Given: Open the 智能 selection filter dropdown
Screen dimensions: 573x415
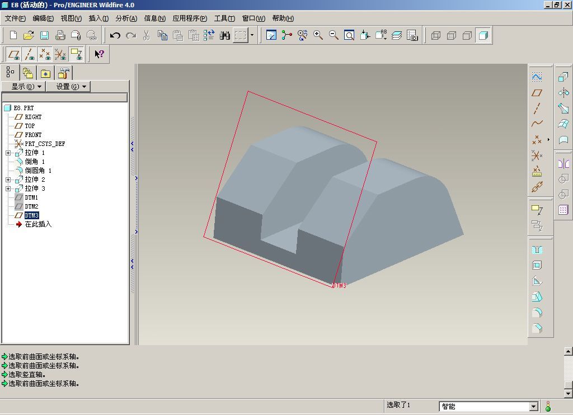Looking at the screenshot, I should click(x=533, y=406).
